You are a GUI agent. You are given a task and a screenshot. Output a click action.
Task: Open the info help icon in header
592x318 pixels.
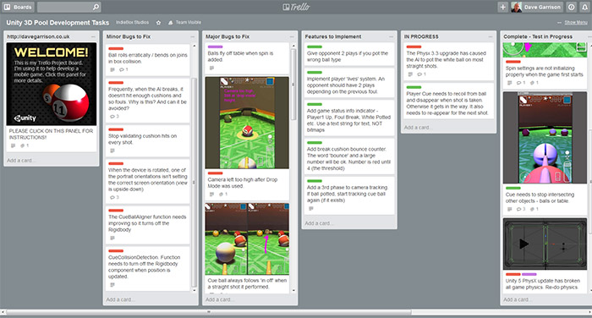[x=572, y=7]
